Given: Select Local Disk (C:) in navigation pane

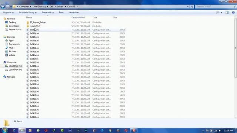Looking at the screenshot, I should pos(15,66).
